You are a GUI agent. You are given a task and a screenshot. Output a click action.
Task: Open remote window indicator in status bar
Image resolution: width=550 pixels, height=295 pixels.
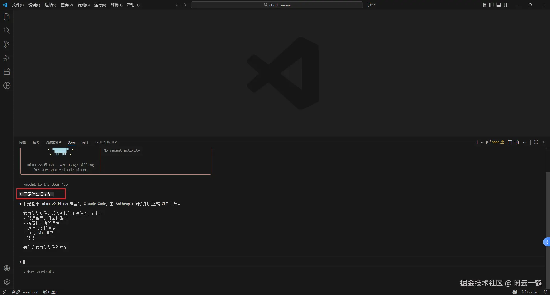pos(5,292)
